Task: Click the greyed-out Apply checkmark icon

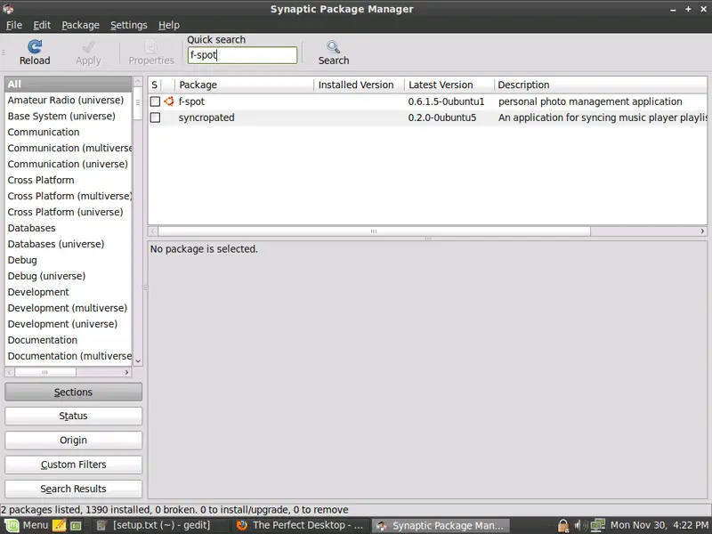Action: click(x=88, y=47)
